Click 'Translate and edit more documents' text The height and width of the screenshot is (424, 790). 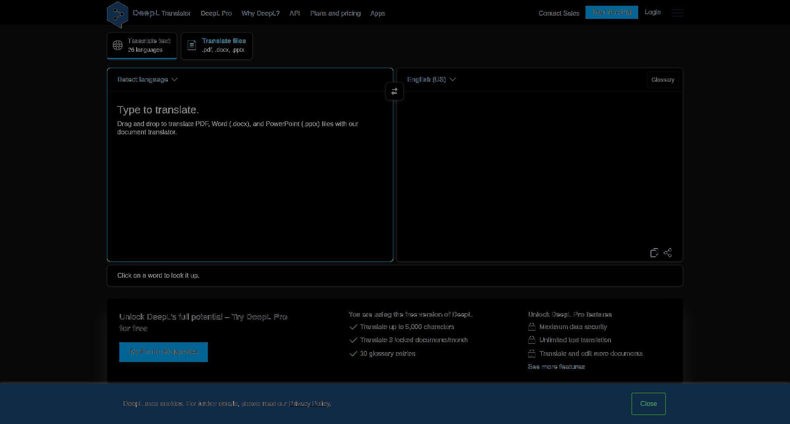[591, 354]
